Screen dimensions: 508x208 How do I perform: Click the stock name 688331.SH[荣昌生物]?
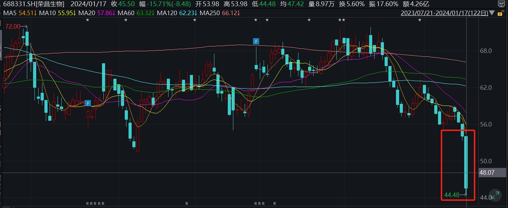tap(34, 4)
